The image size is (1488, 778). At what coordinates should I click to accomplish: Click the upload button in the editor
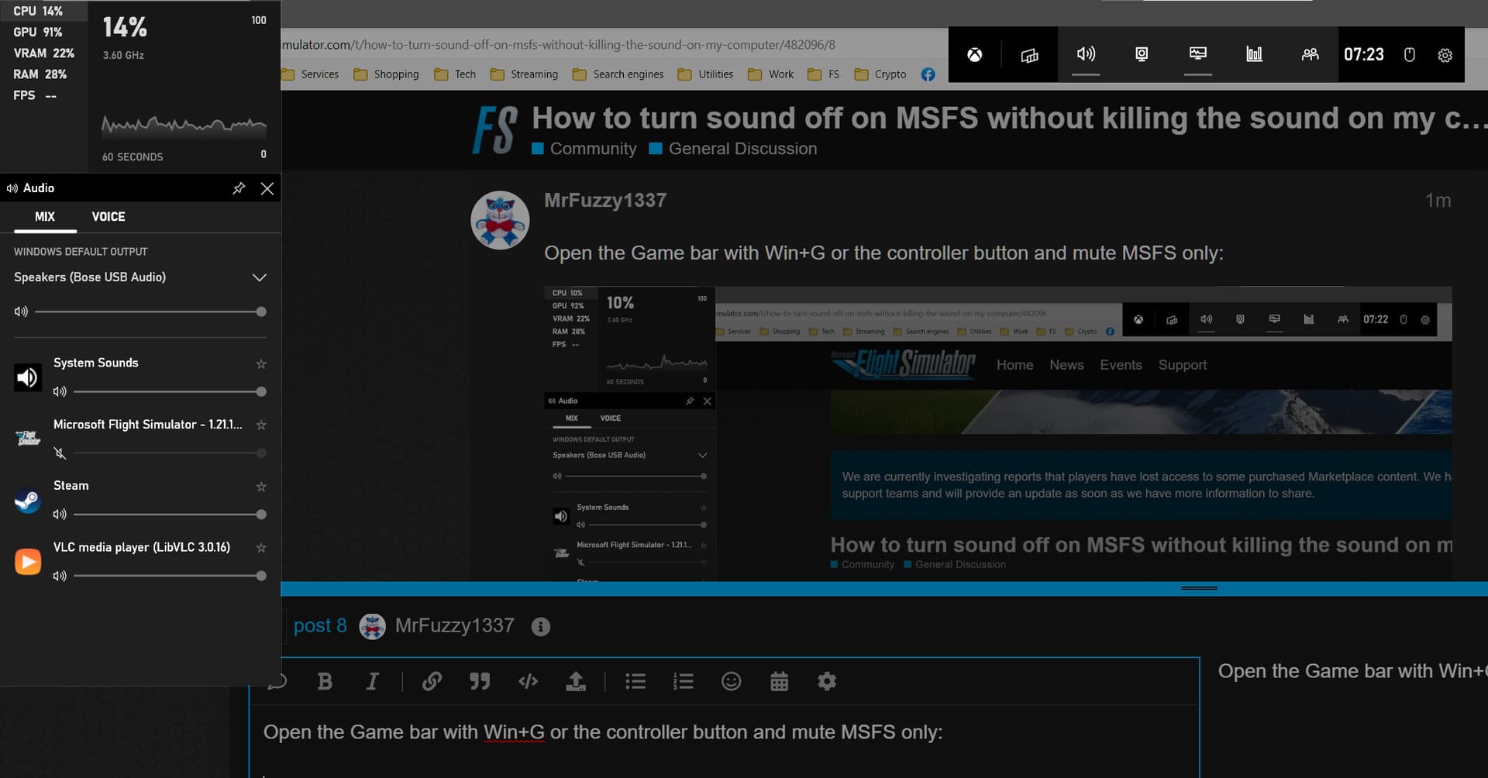tap(576, 681)
